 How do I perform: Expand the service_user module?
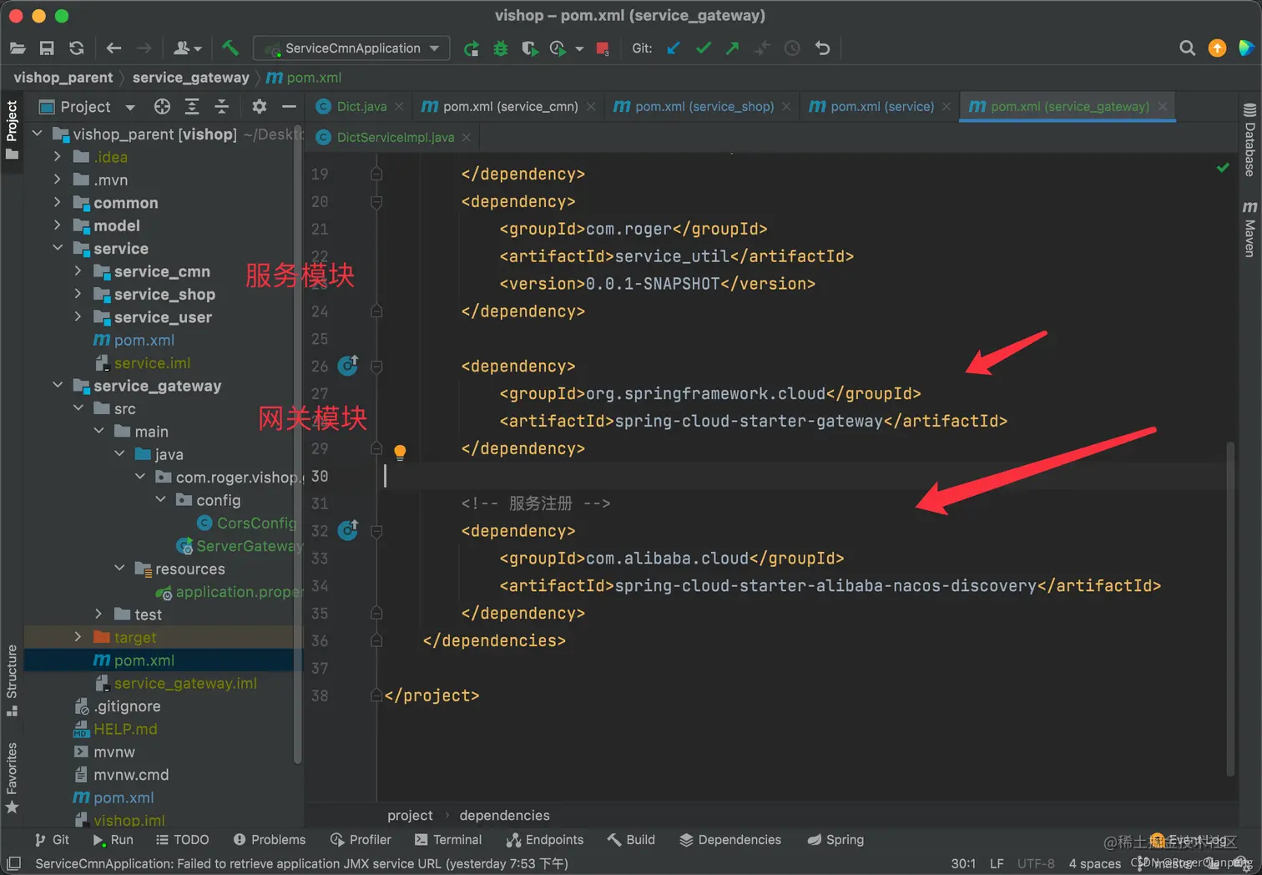pyautogui.click(x=78, y=316)
